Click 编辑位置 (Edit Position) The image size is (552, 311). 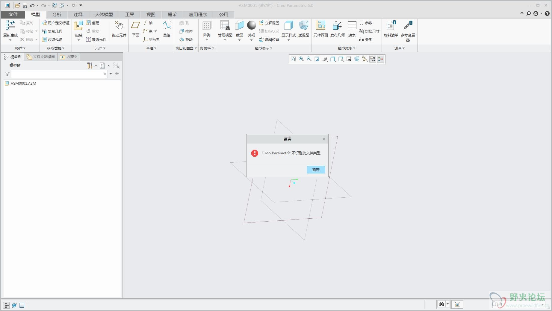click(x=269, y=39)
